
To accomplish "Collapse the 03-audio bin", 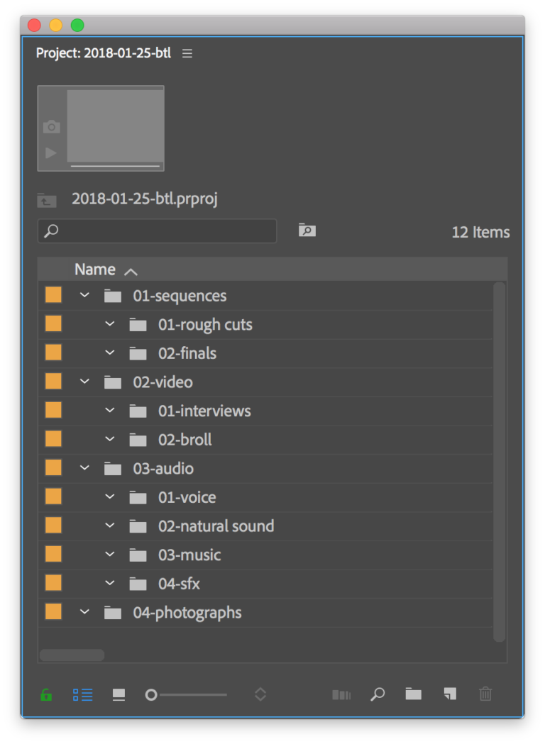I will pos(84,467).
